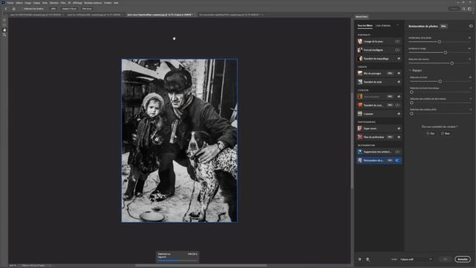Viewport: 476px width, 268px height.
Task: Select the Zoom tool in left toolbar
Action: (4, 35)
